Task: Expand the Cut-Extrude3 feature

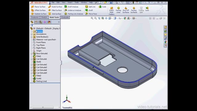Action: pyautogui.click(x=31, y=67)
